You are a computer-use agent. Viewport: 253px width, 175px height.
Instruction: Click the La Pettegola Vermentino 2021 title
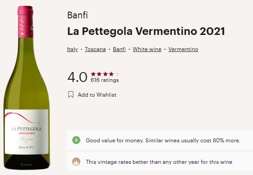click(146, 31)
